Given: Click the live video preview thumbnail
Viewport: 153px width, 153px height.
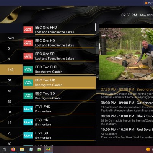Looking at the screenshot, I should 126,54.
